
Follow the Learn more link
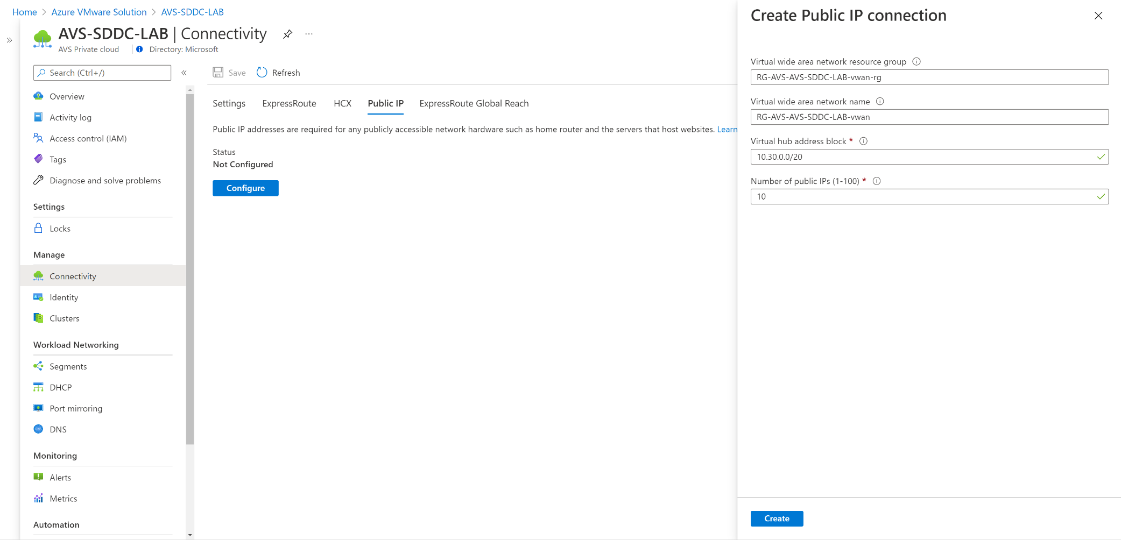tap(727, 129)
